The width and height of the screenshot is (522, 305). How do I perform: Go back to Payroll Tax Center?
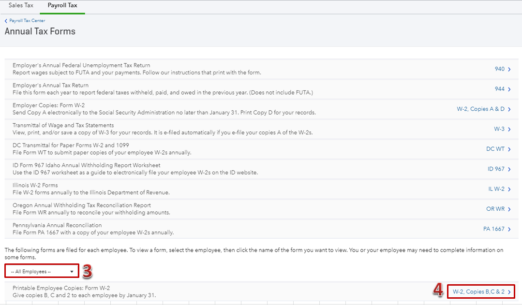[27, 21]
